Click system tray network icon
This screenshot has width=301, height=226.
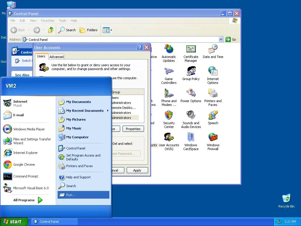(x=279, y=222)
